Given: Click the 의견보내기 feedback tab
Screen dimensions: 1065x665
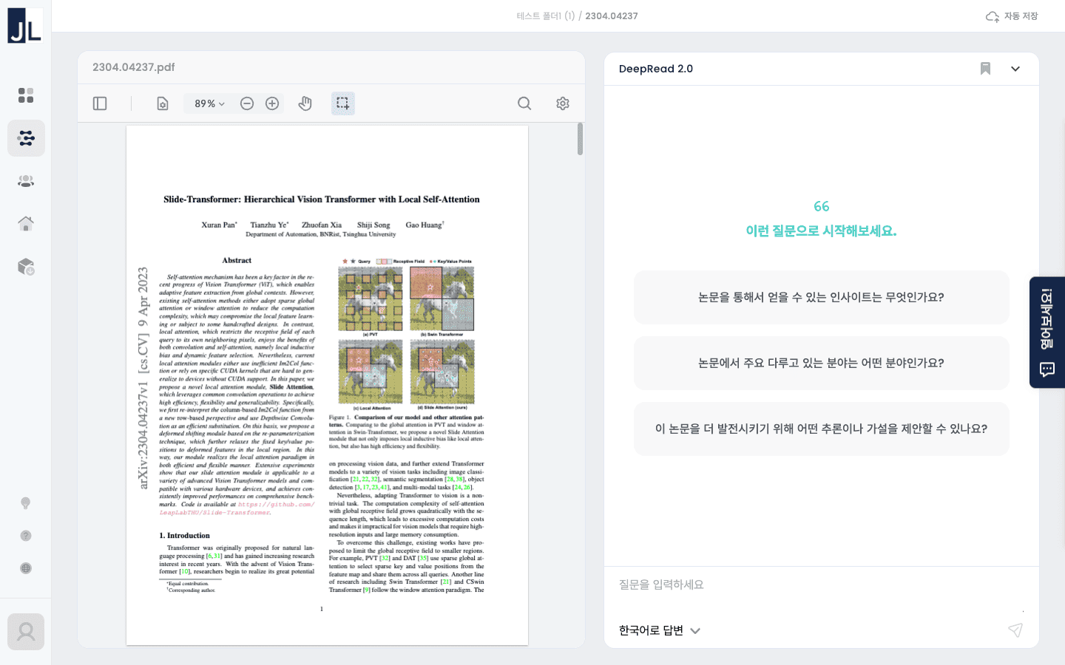Looking at the screenshot, I should [1046, 331].
